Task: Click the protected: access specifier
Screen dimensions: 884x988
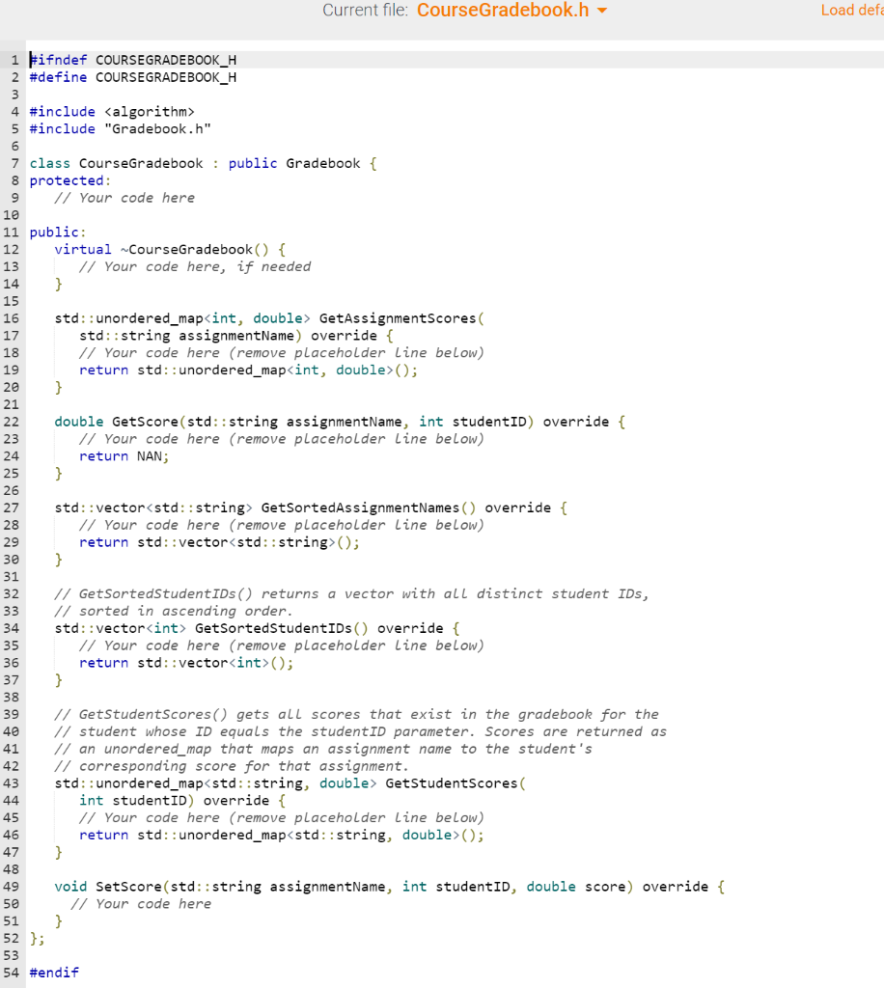Action: [x=68, y=180]
